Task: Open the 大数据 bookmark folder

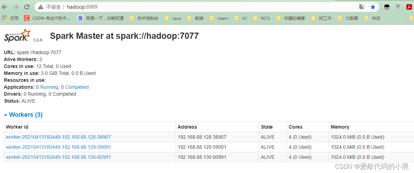Action: click(348, 18)
